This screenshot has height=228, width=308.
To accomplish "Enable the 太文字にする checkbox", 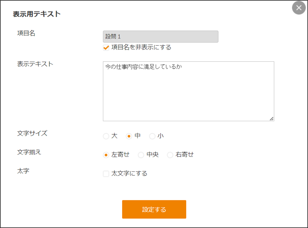I will pyautogui.click(x=106, y=174).
